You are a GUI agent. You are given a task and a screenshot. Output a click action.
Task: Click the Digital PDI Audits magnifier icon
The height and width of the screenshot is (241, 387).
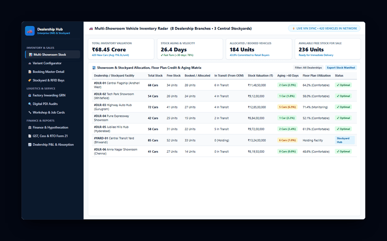30,104
